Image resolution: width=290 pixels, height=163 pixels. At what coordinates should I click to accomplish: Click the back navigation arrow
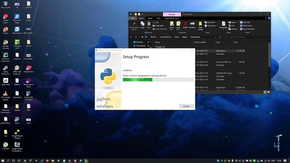(131, 37)
